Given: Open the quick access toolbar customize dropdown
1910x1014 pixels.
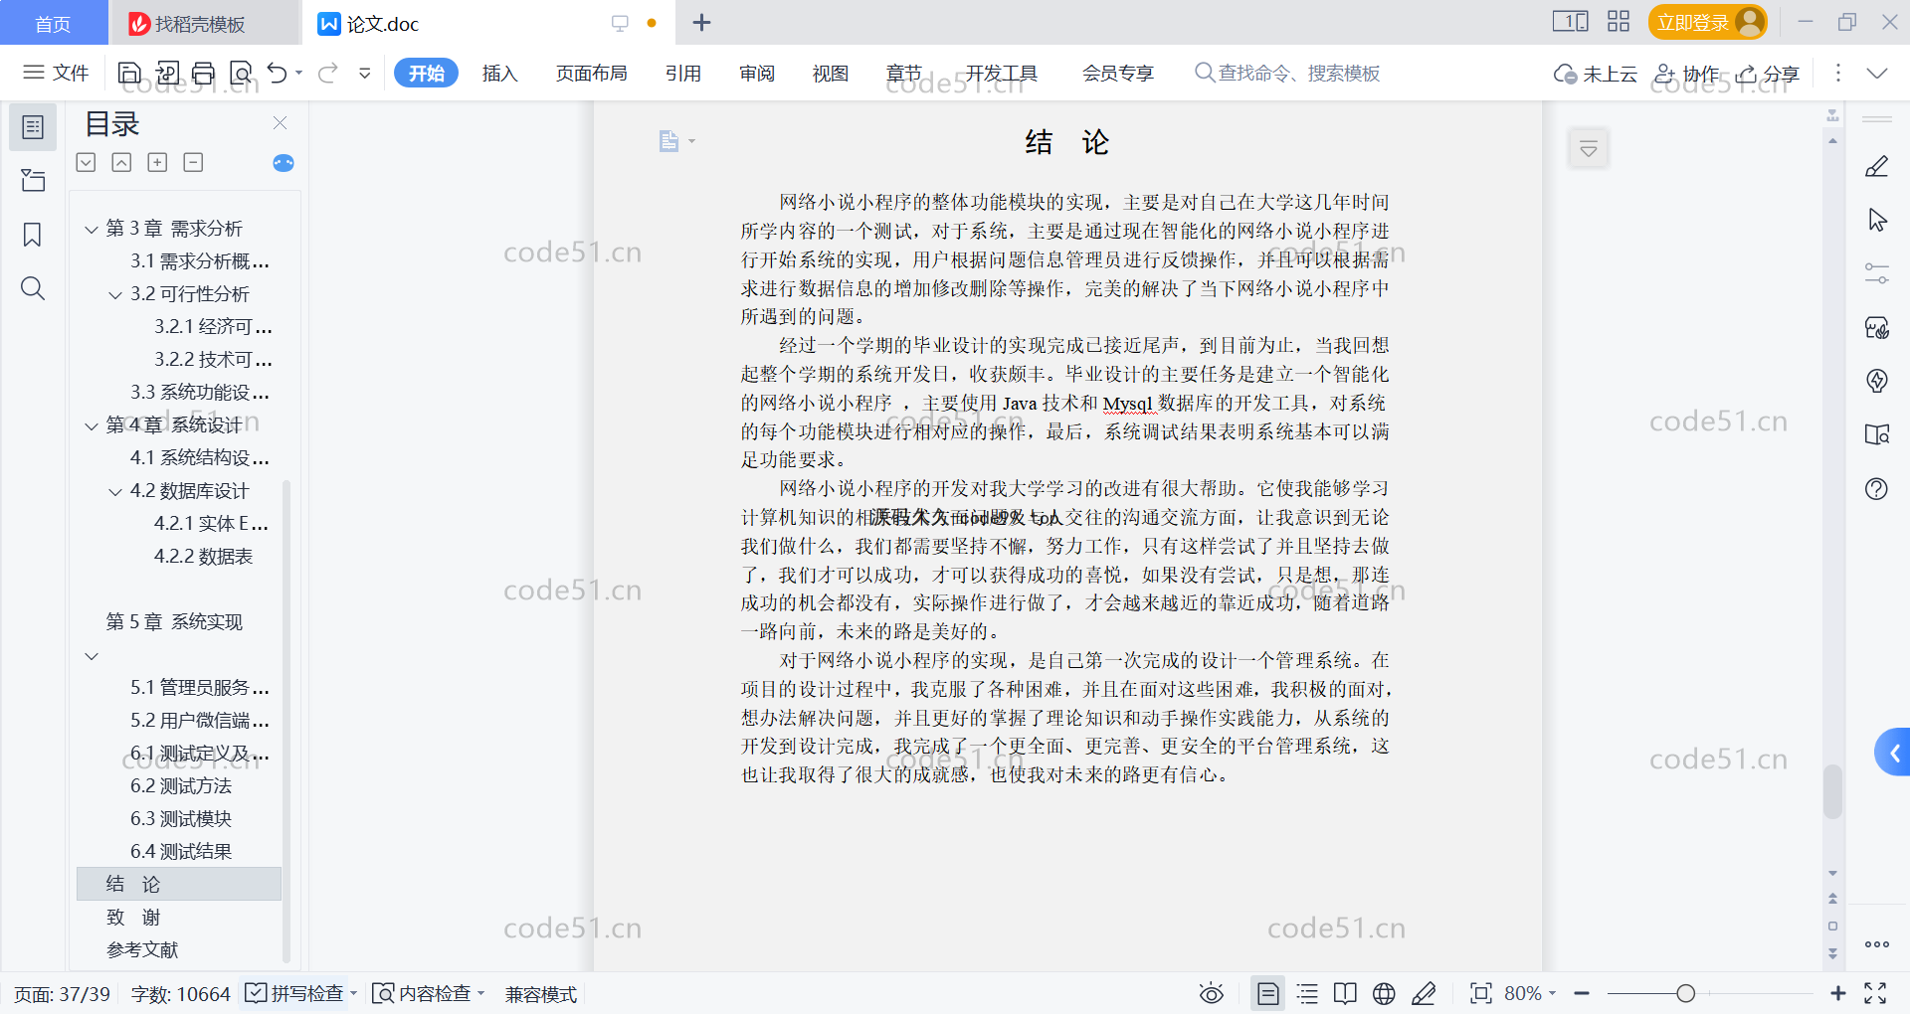Looking at the screenshot, I should tap(365, 73).
